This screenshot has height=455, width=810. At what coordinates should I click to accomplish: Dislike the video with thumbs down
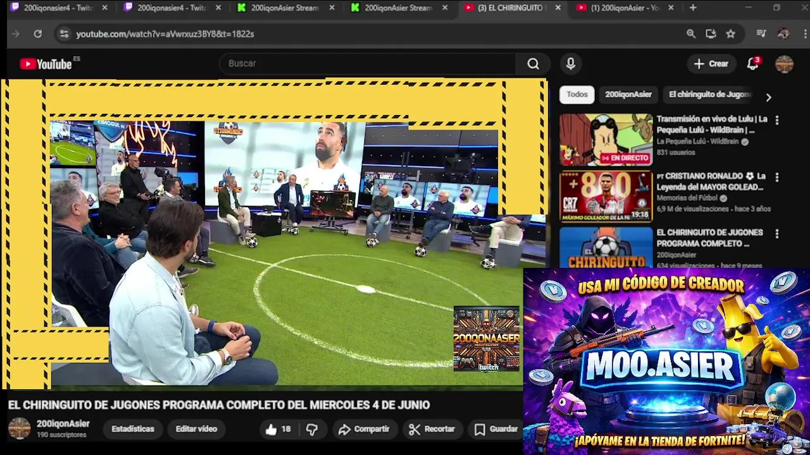(311, 429)
